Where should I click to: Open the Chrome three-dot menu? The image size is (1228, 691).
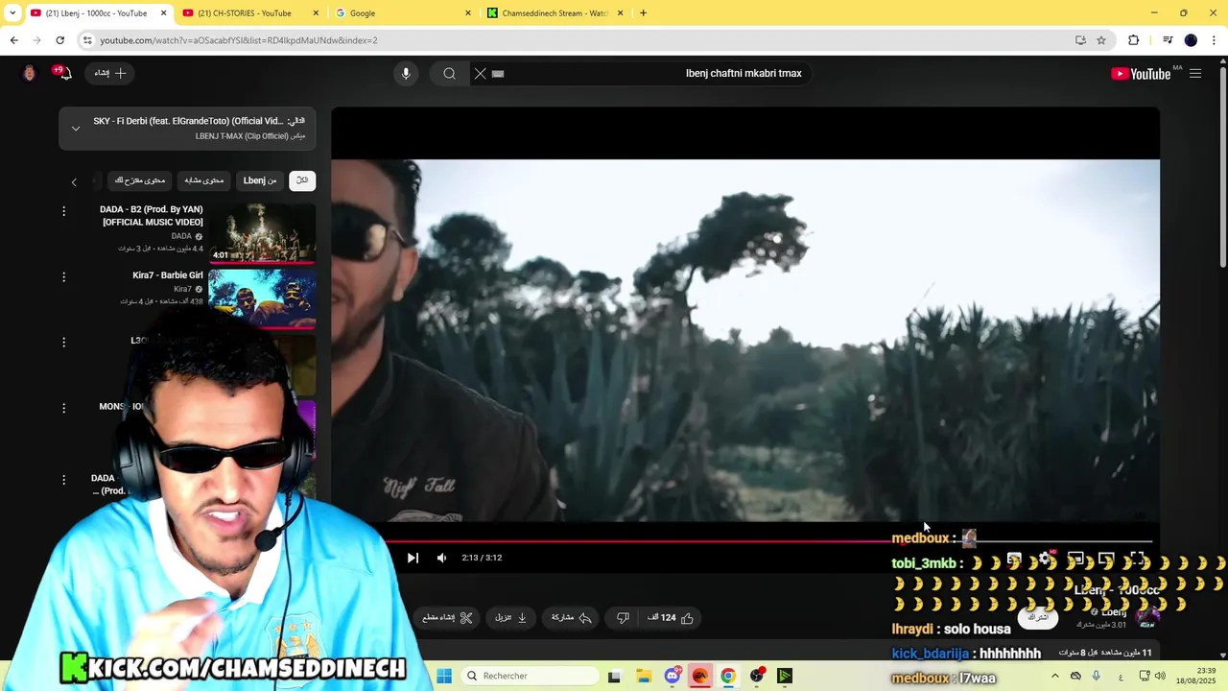1214,40
